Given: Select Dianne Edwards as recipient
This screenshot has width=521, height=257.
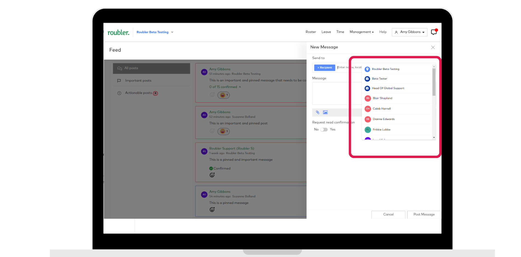Looking at the screenshot, I should pyautogui.click(x=397, y=119).
